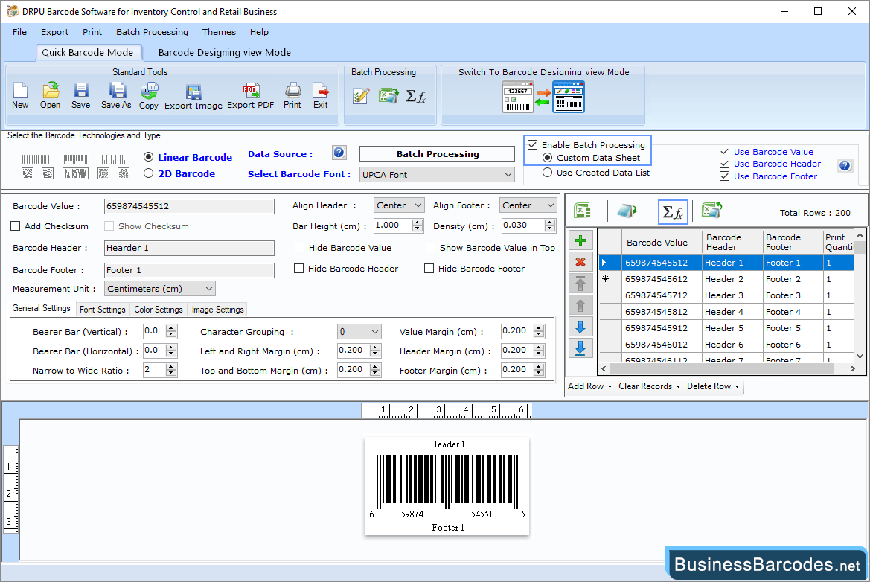Screen dimensions: 870x582
Task: Select the Linear Barcode radio button
Action: (x=148, y=157)
